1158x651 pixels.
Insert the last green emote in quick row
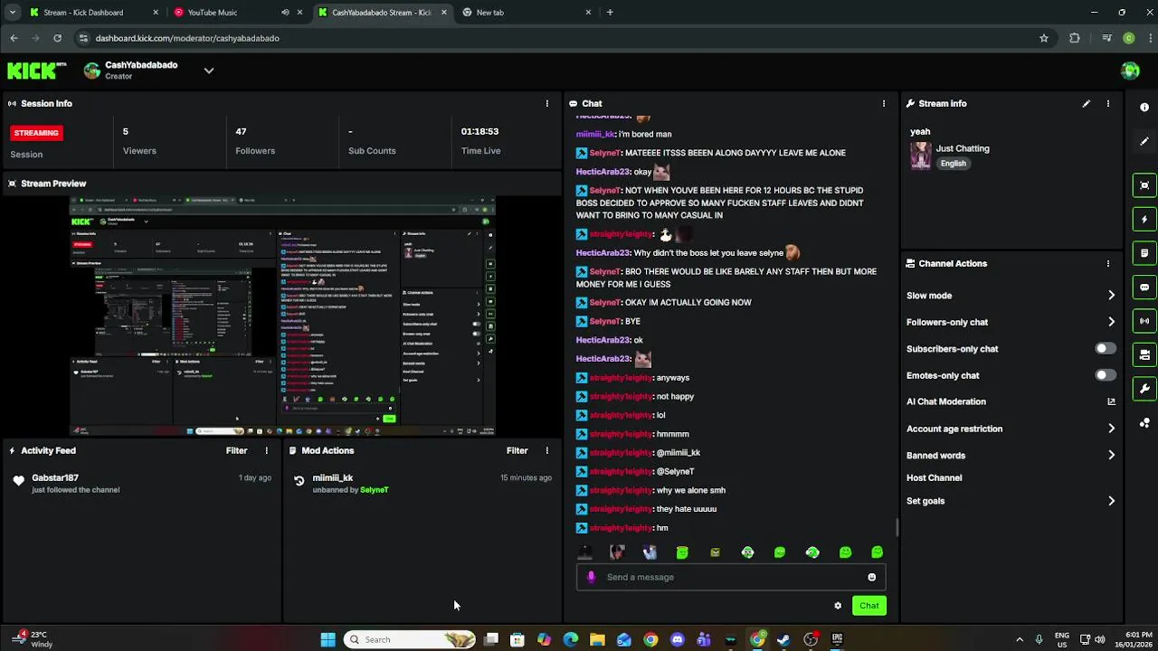pyautogui.click(x=877, y=552)
